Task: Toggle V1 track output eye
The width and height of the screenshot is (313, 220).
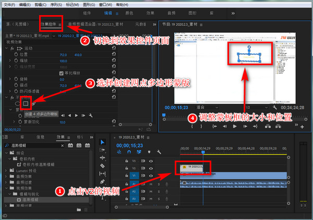Action: (151, 176)
